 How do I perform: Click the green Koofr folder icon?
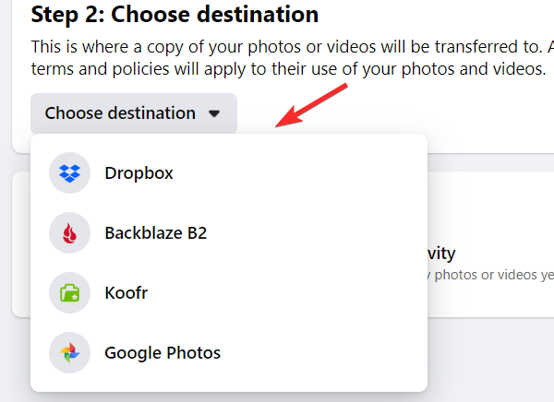point(69,293)
